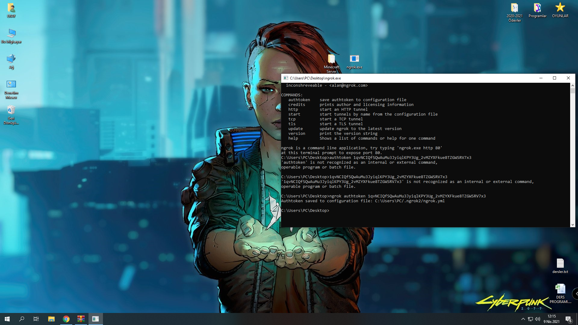Open the dersler.txt file

pyautogui.click(x=560, y=264)
